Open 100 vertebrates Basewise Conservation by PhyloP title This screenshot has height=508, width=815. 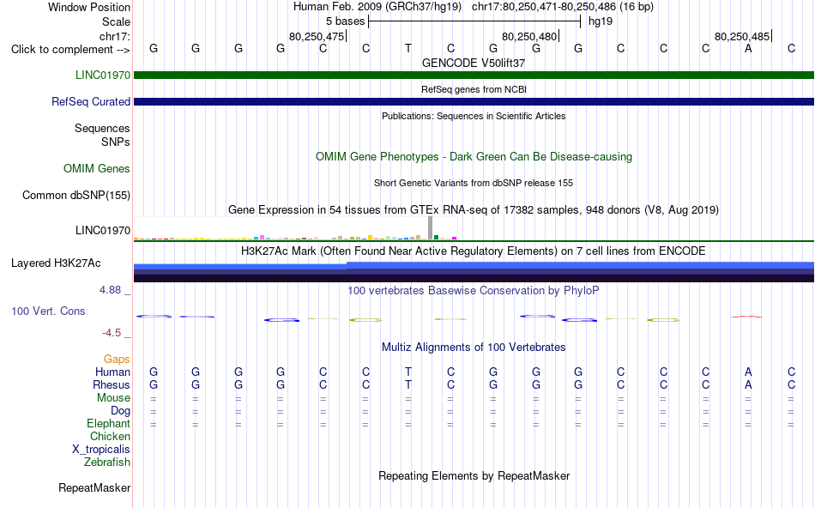pos(474,291)
